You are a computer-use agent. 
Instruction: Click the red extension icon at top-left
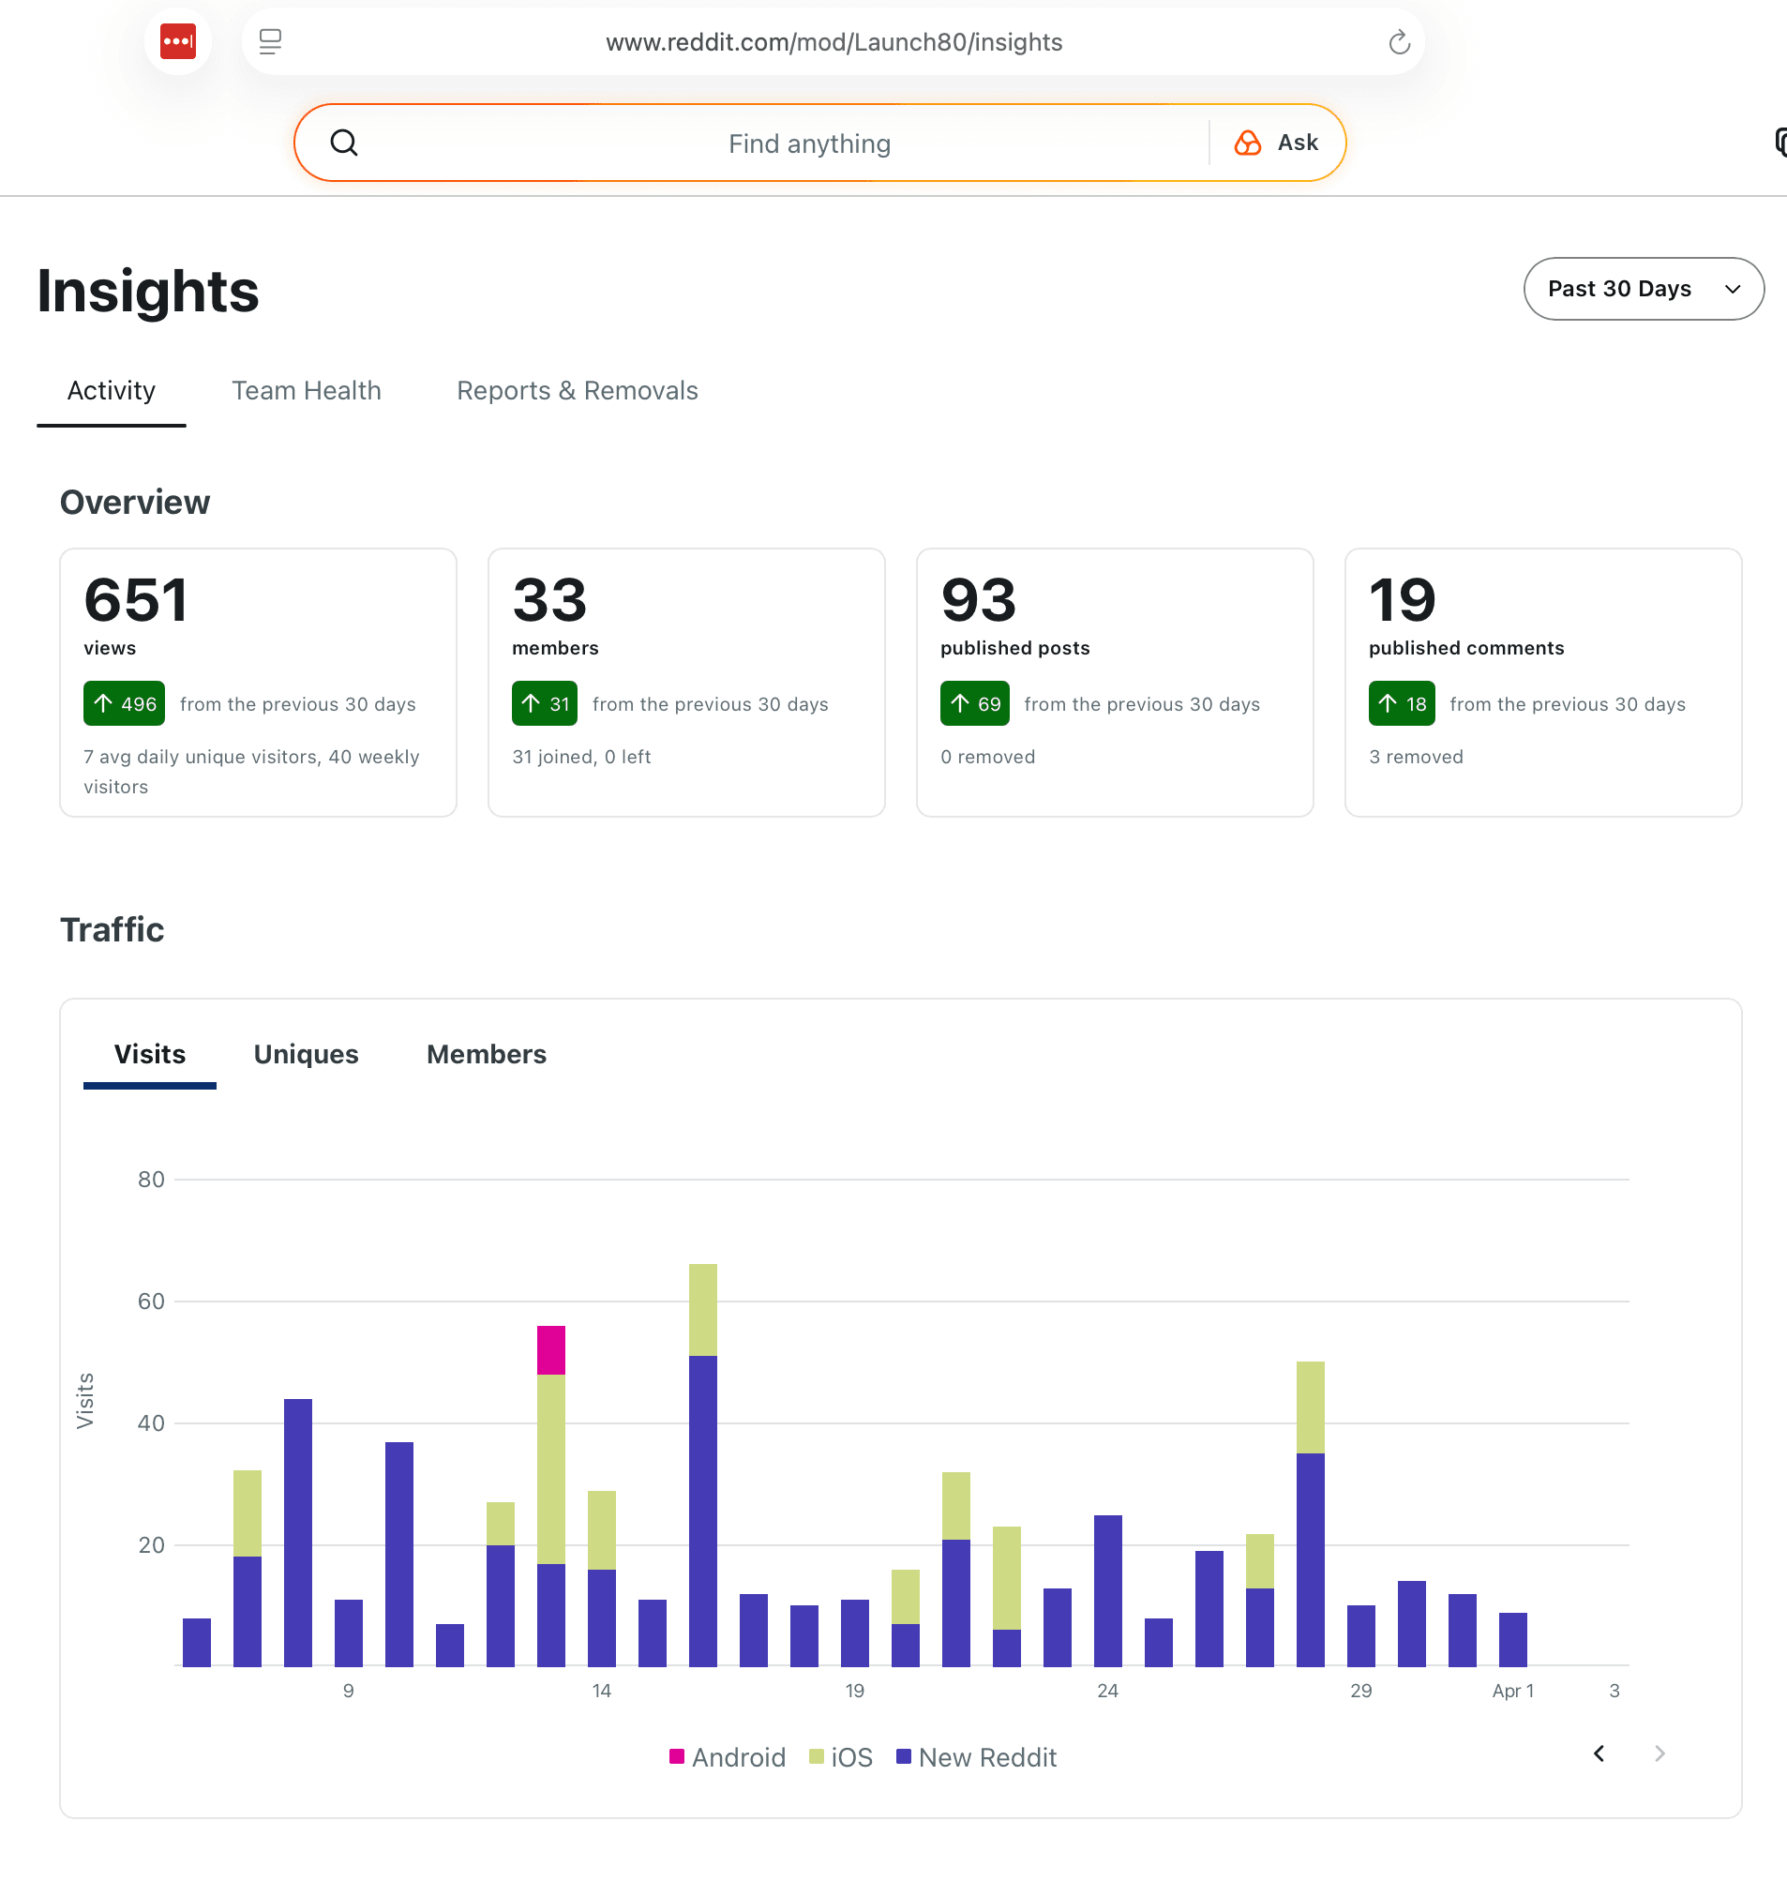(177, 41)
